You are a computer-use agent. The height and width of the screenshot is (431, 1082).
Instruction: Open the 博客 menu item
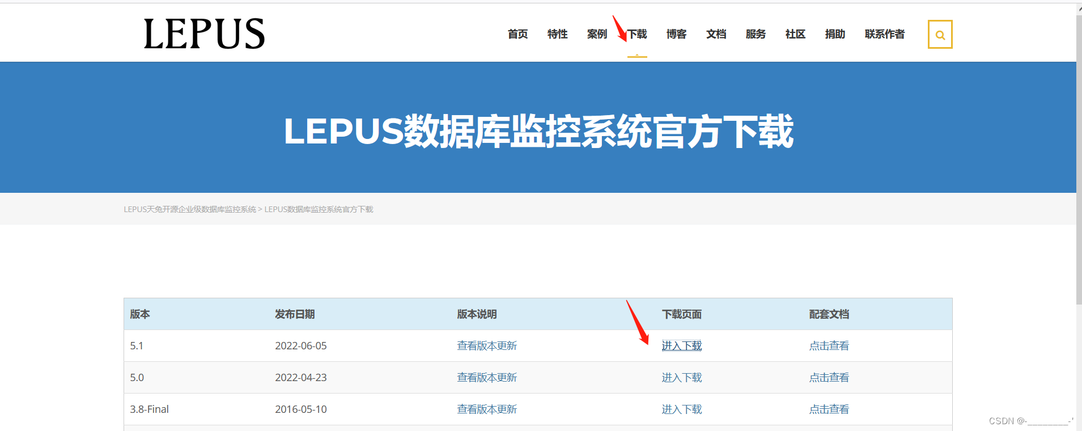[676, 34]
